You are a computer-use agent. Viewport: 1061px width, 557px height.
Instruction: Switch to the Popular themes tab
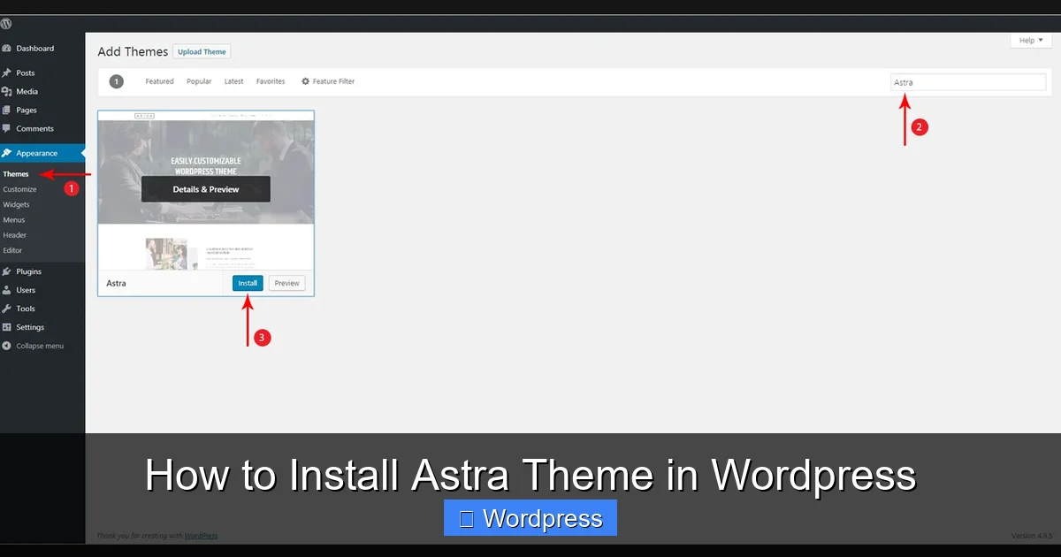click(199, 81)
